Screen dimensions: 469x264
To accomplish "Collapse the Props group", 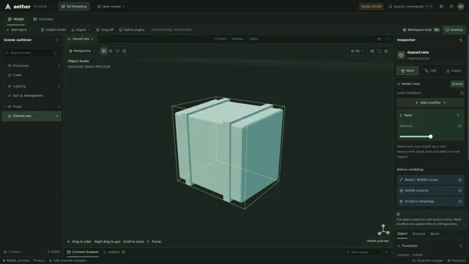I will (5, 107).
